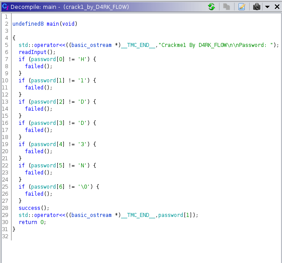
Task: Close the Decompile panel
Action: pyautogui.click(x=276, y=7)
